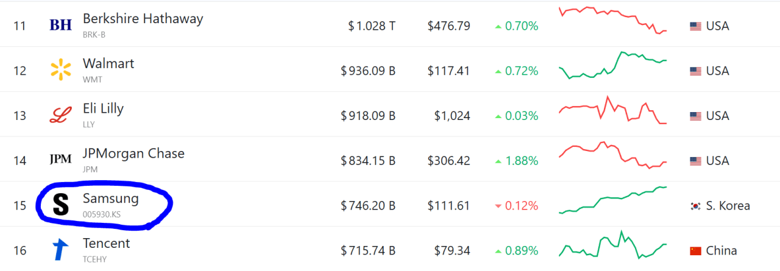780x271 pixels.
Task: Click the China flag icon
Action: point(695,251)
